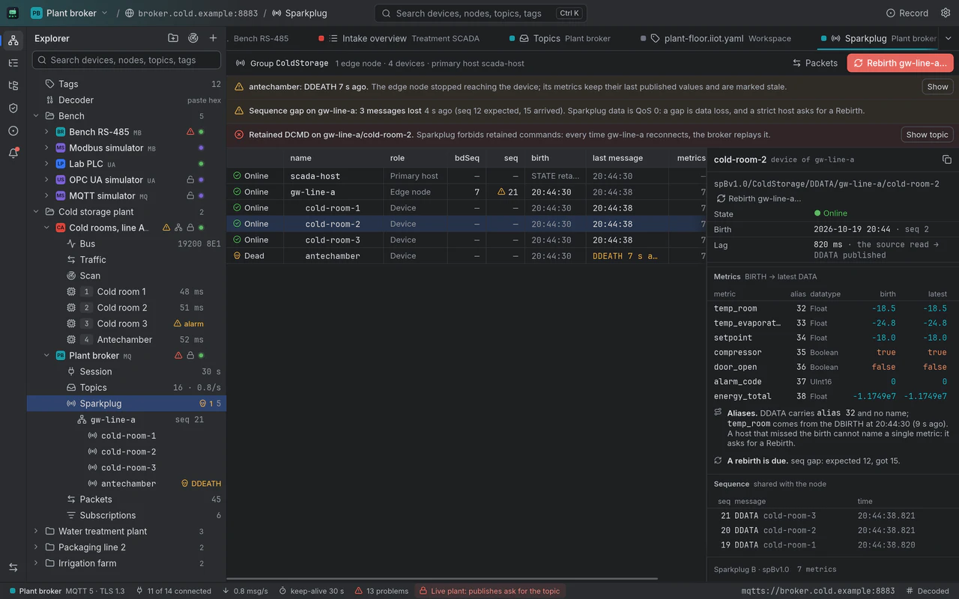Viewport: 959px width, 599px height.
Task: Click the padlock icon on the MQTT simulator row
Action: click(x=190, y=196)
